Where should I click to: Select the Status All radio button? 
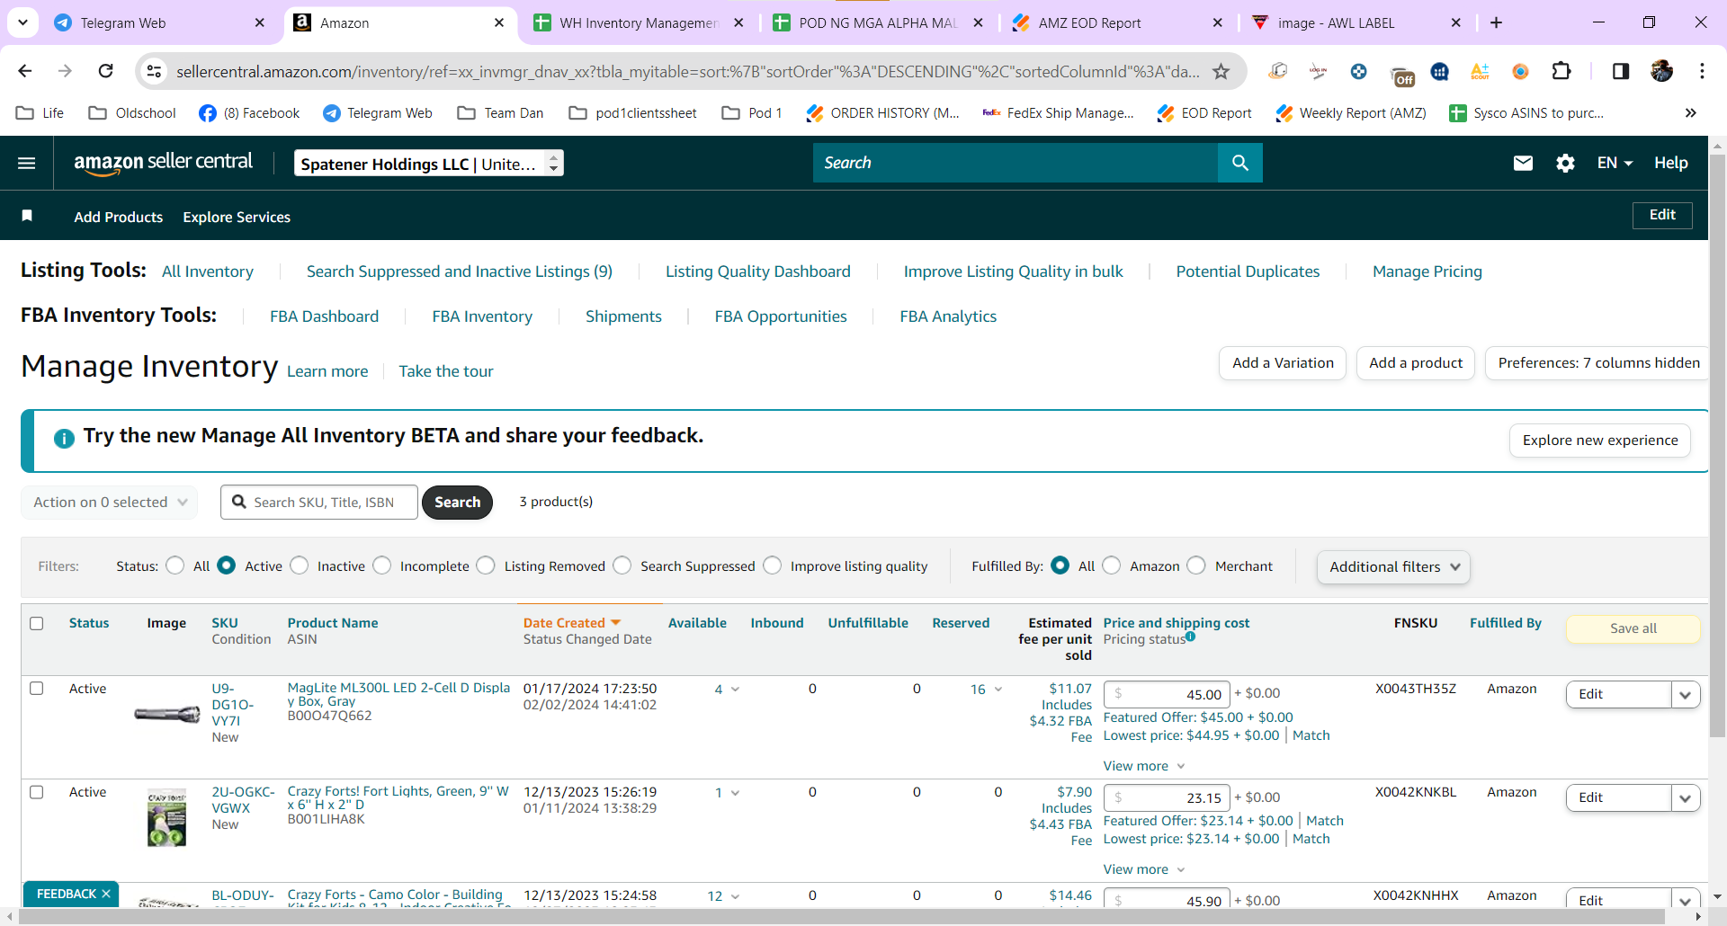(175, 565)
